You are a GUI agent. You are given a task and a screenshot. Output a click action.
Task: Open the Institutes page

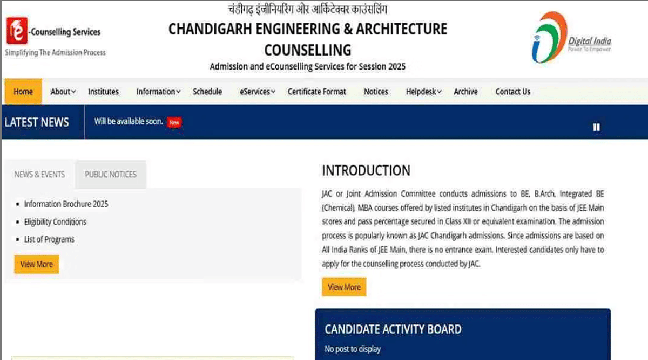tap(103, 92)
